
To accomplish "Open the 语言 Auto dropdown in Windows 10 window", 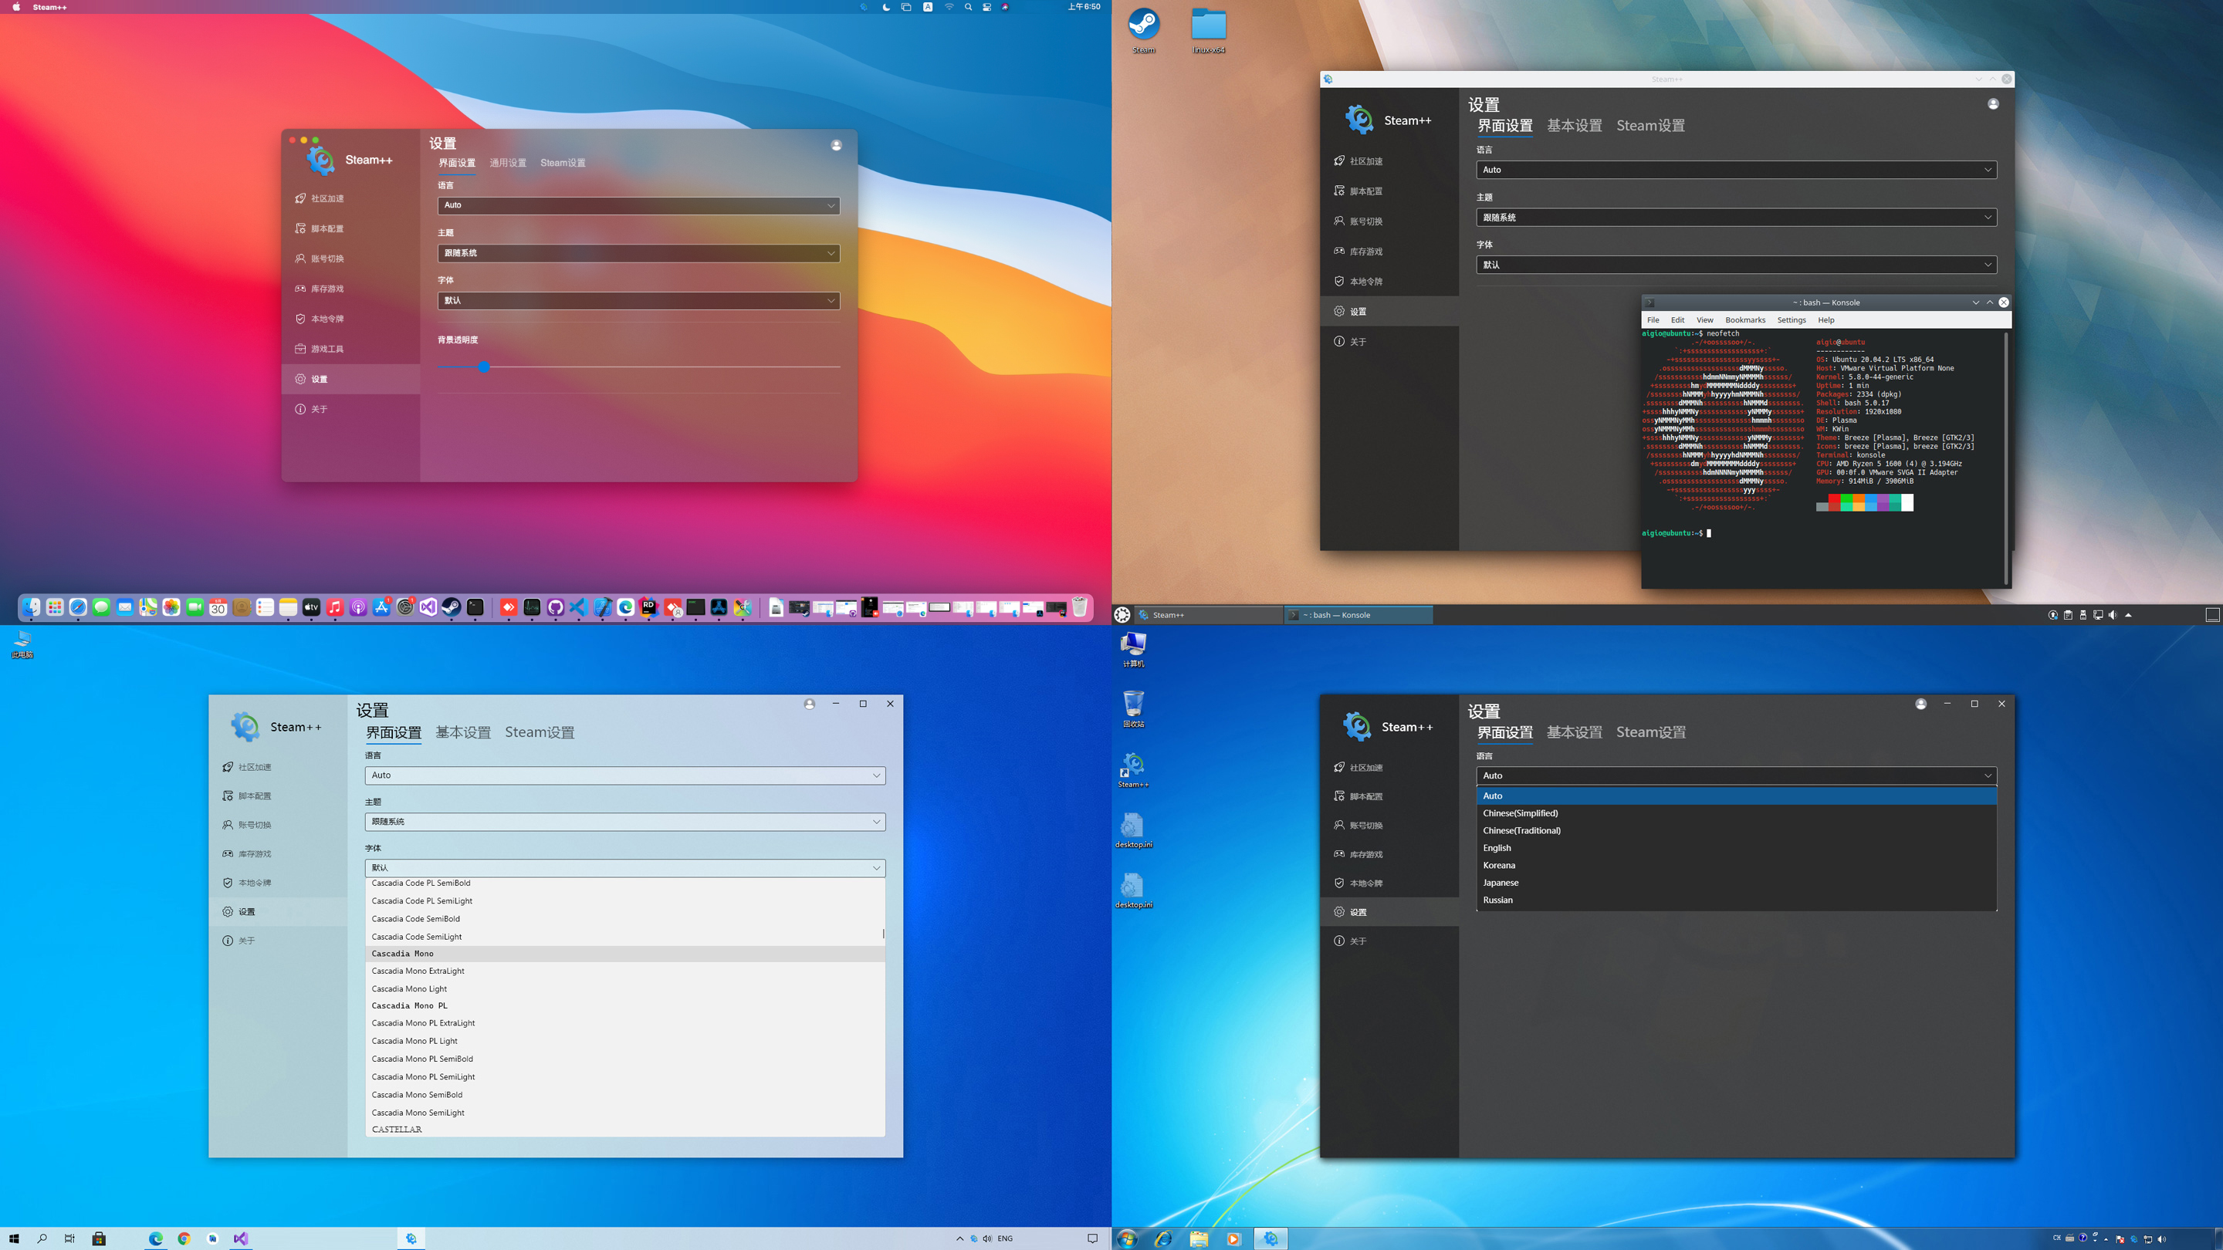I will coord(624,775).
